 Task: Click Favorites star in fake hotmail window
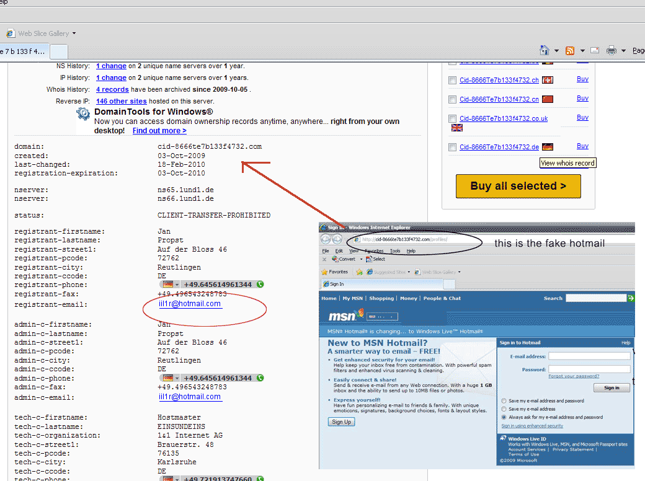324,271
